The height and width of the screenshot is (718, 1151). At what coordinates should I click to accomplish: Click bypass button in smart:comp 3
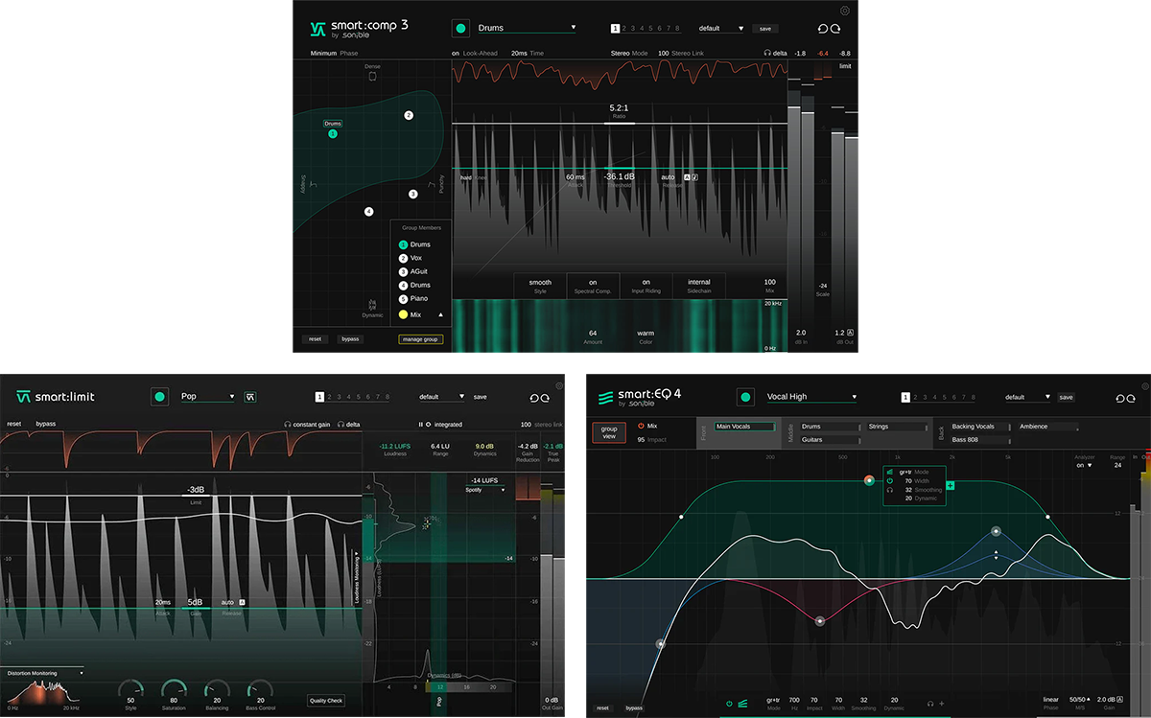[350, 338]
